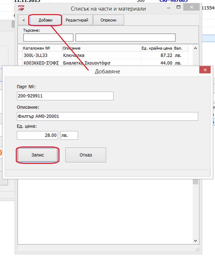
Task: Click the list scrollbar down arrow
Action: pyautogui.click(x=196, y=241)
